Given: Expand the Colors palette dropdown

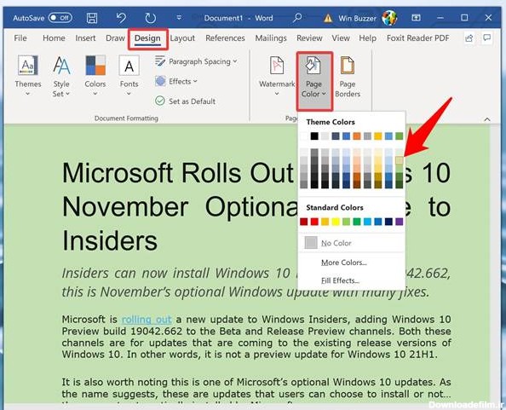Looking at the screenshot, I should [95, 76].
